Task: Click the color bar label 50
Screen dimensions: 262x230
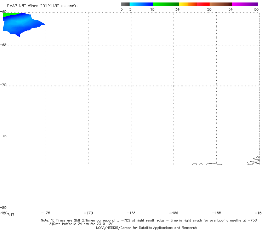Action: click(x=209, y=10)
